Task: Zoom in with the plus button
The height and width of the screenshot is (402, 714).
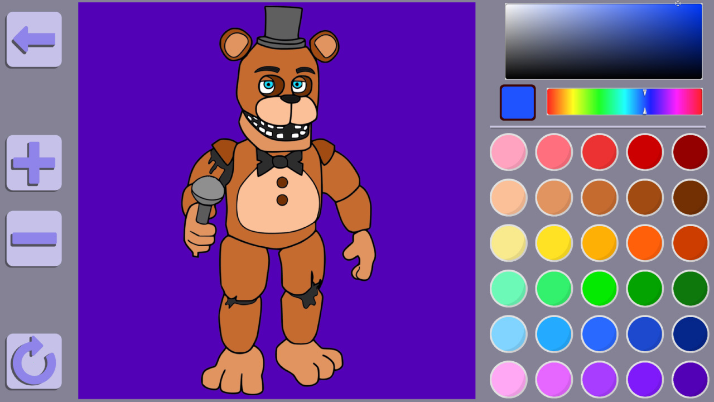Action: coord(34,163)
